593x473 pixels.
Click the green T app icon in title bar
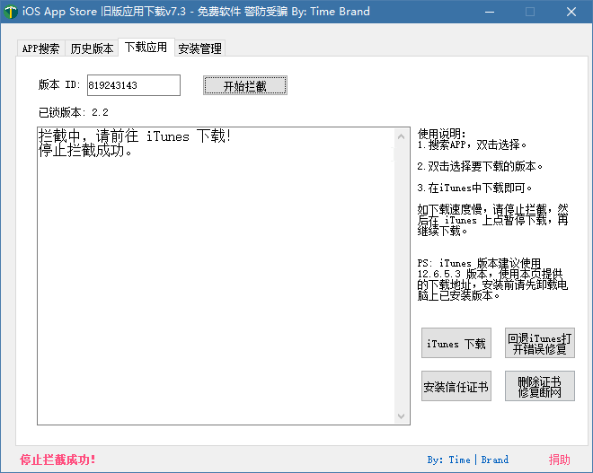click(11, 12)
